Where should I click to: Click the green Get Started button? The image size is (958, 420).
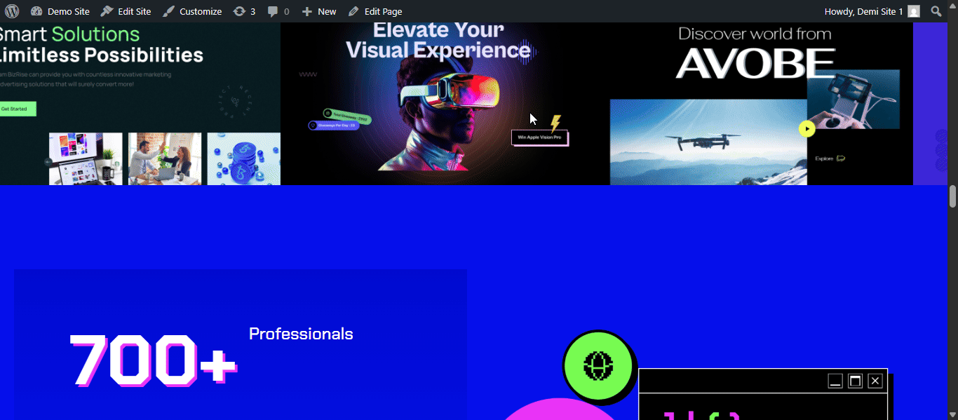(17, 109)
